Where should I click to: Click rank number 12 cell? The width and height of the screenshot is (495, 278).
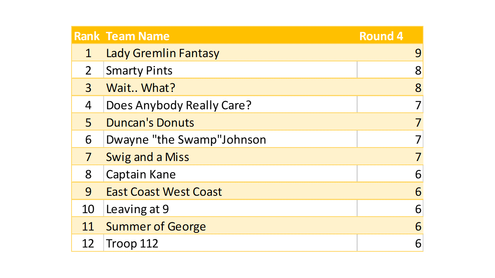point(88,244)
